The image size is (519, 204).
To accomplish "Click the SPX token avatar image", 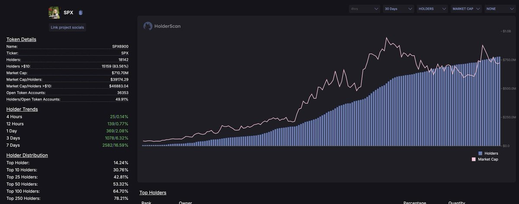I will tap(54, 13).
